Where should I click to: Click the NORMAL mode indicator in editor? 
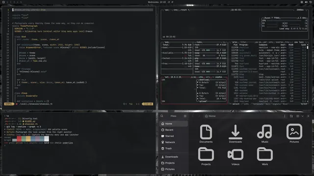coord(9,104)
